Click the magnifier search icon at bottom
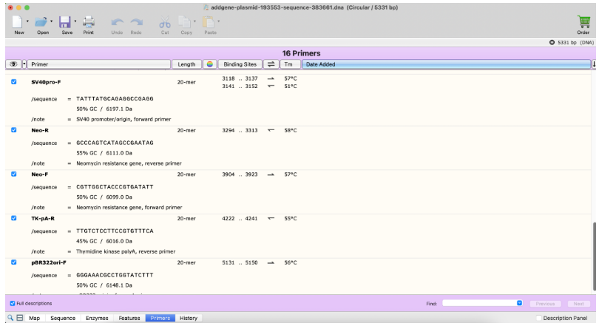 tap(10, 318)
